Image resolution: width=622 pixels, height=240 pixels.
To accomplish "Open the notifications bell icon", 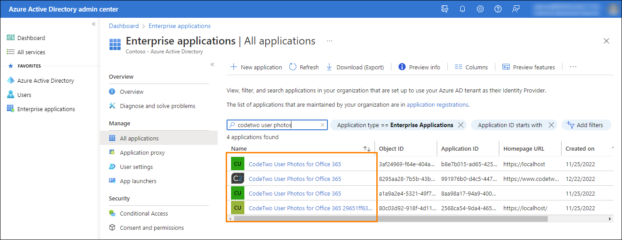I will pyautogui.click(x=463, y=9).
